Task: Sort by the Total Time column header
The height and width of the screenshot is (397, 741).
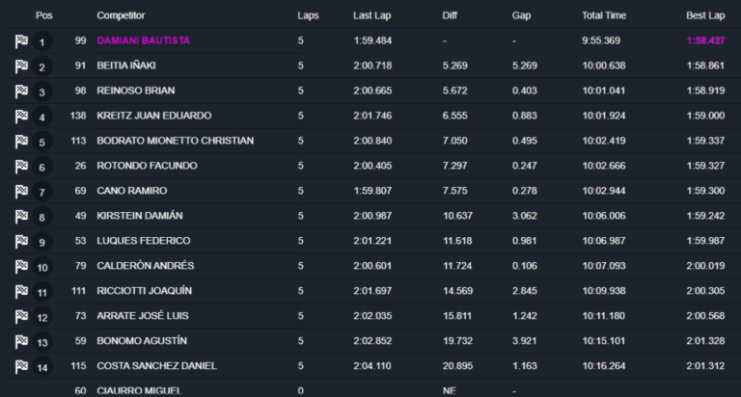Action: point(604,15)
